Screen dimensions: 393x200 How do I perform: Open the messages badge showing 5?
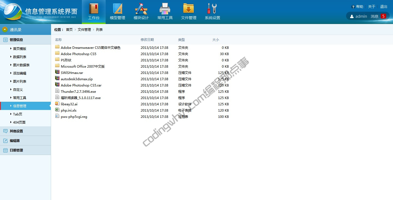coord(383,16)
